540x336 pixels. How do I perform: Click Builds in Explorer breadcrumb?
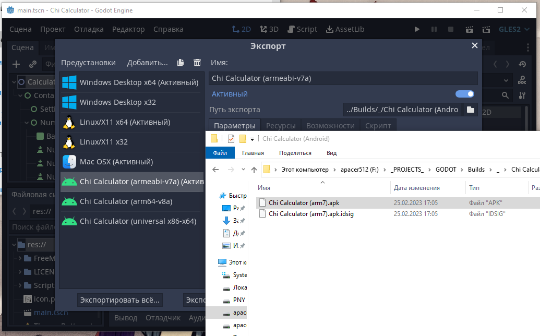click(x=476, y=170)
